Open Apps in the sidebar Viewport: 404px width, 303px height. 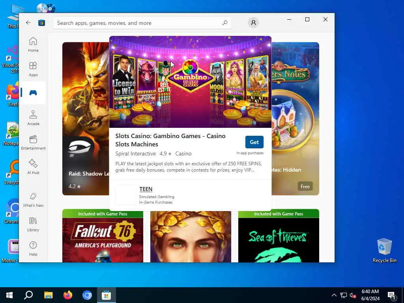[33, 69]
